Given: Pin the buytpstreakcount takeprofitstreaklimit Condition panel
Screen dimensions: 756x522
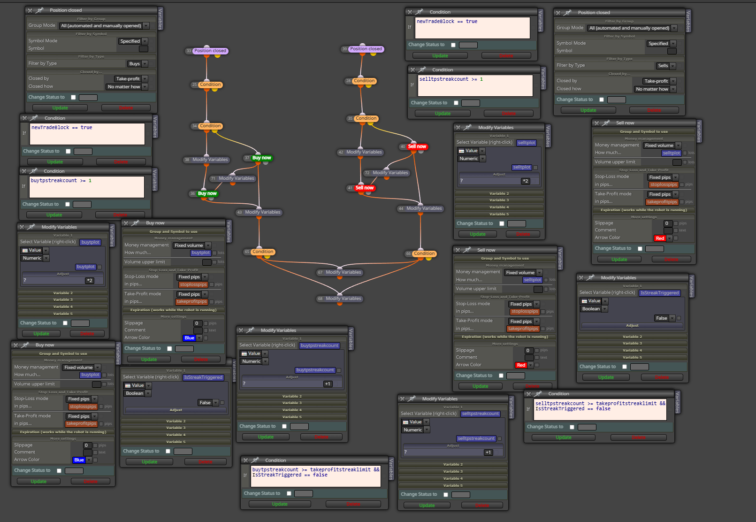Looking at the screenshot, I should pos(255,461).
